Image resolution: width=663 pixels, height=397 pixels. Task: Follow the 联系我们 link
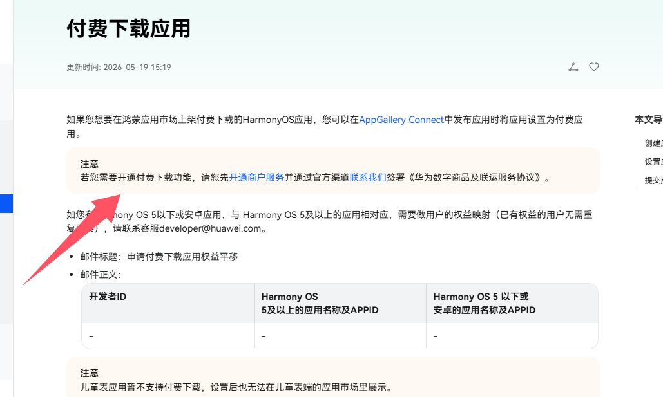368,178
